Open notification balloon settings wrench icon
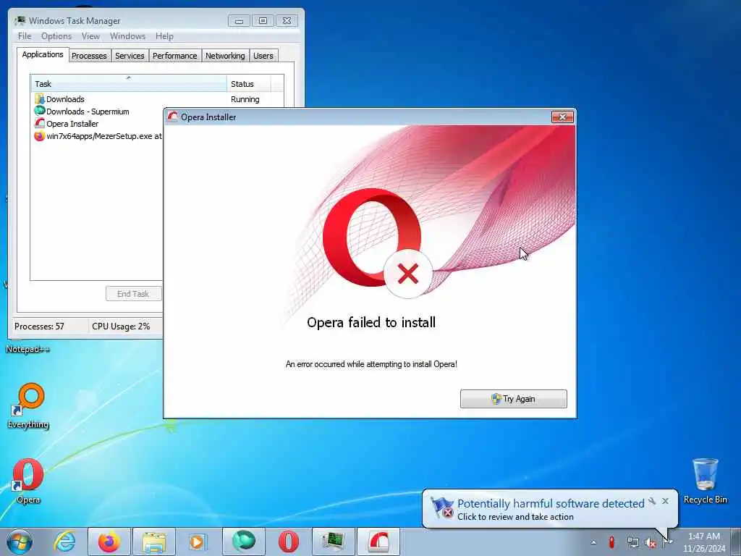Image resolution: width=741 pixels, height=556 pixels. (652, 501)
